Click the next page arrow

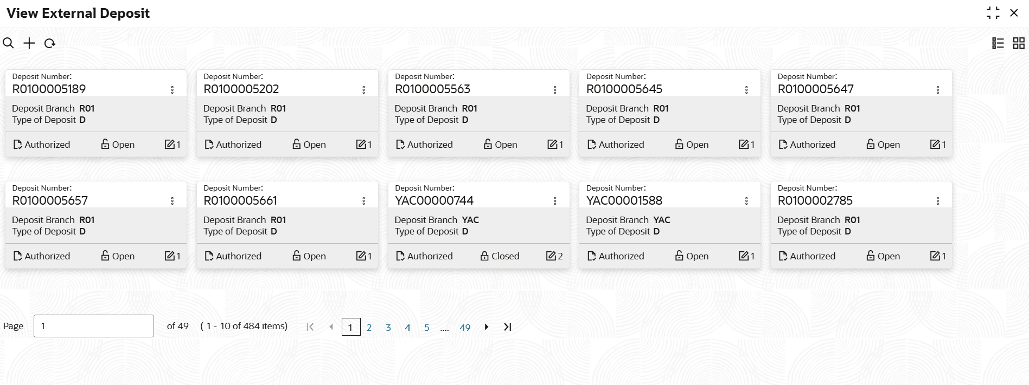[x=486, y=327]
